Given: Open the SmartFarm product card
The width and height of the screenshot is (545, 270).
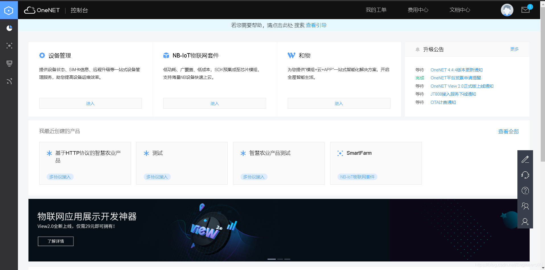Looking at the screenshot, I should 375,163.
